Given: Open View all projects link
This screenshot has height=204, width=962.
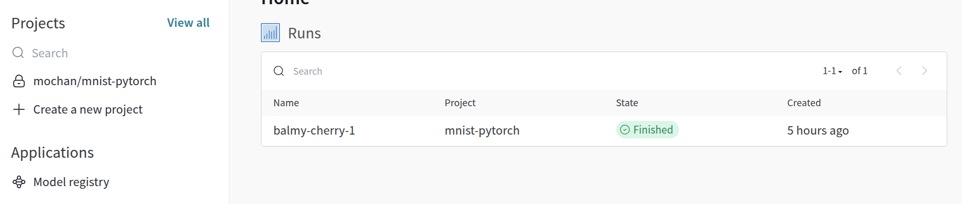Looking at the screenshot, I should coord(188,23).
